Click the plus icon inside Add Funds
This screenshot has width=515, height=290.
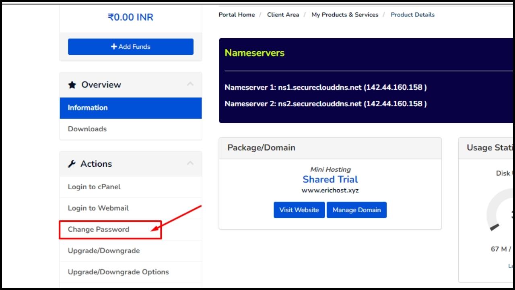pyautogui.click(x=114, y=46)
